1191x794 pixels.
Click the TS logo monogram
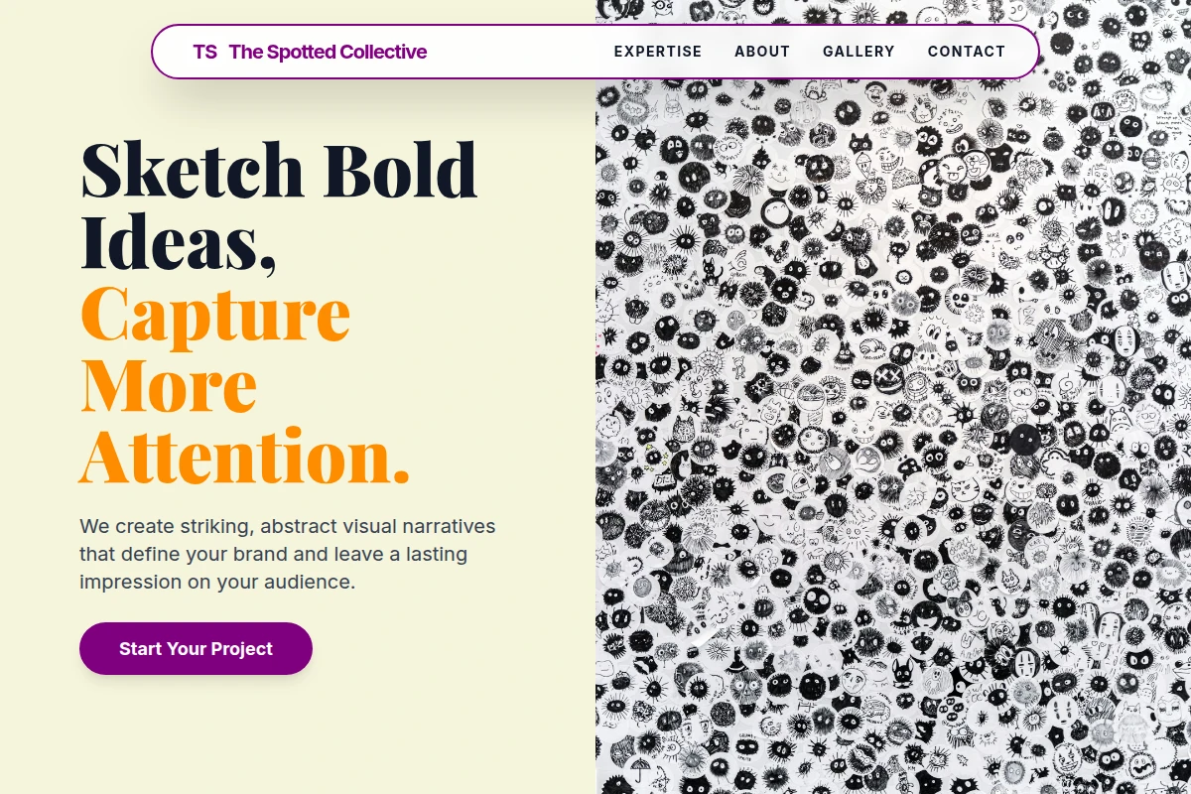[x=205, y=52]
